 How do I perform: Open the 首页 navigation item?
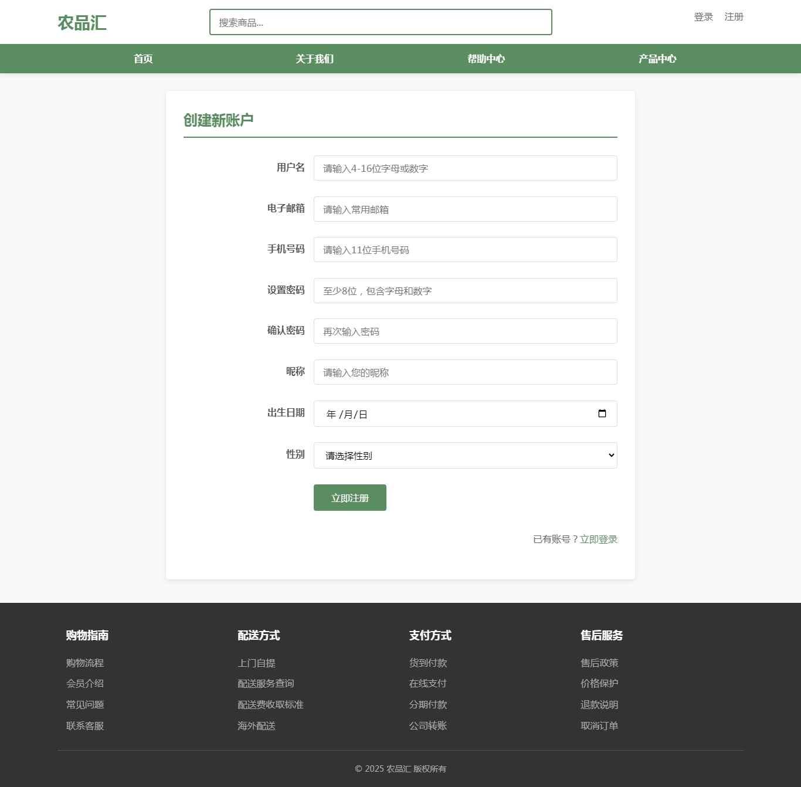(143, 59)
